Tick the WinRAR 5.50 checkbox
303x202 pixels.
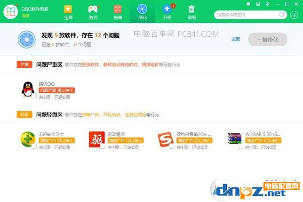pos(240,146)
